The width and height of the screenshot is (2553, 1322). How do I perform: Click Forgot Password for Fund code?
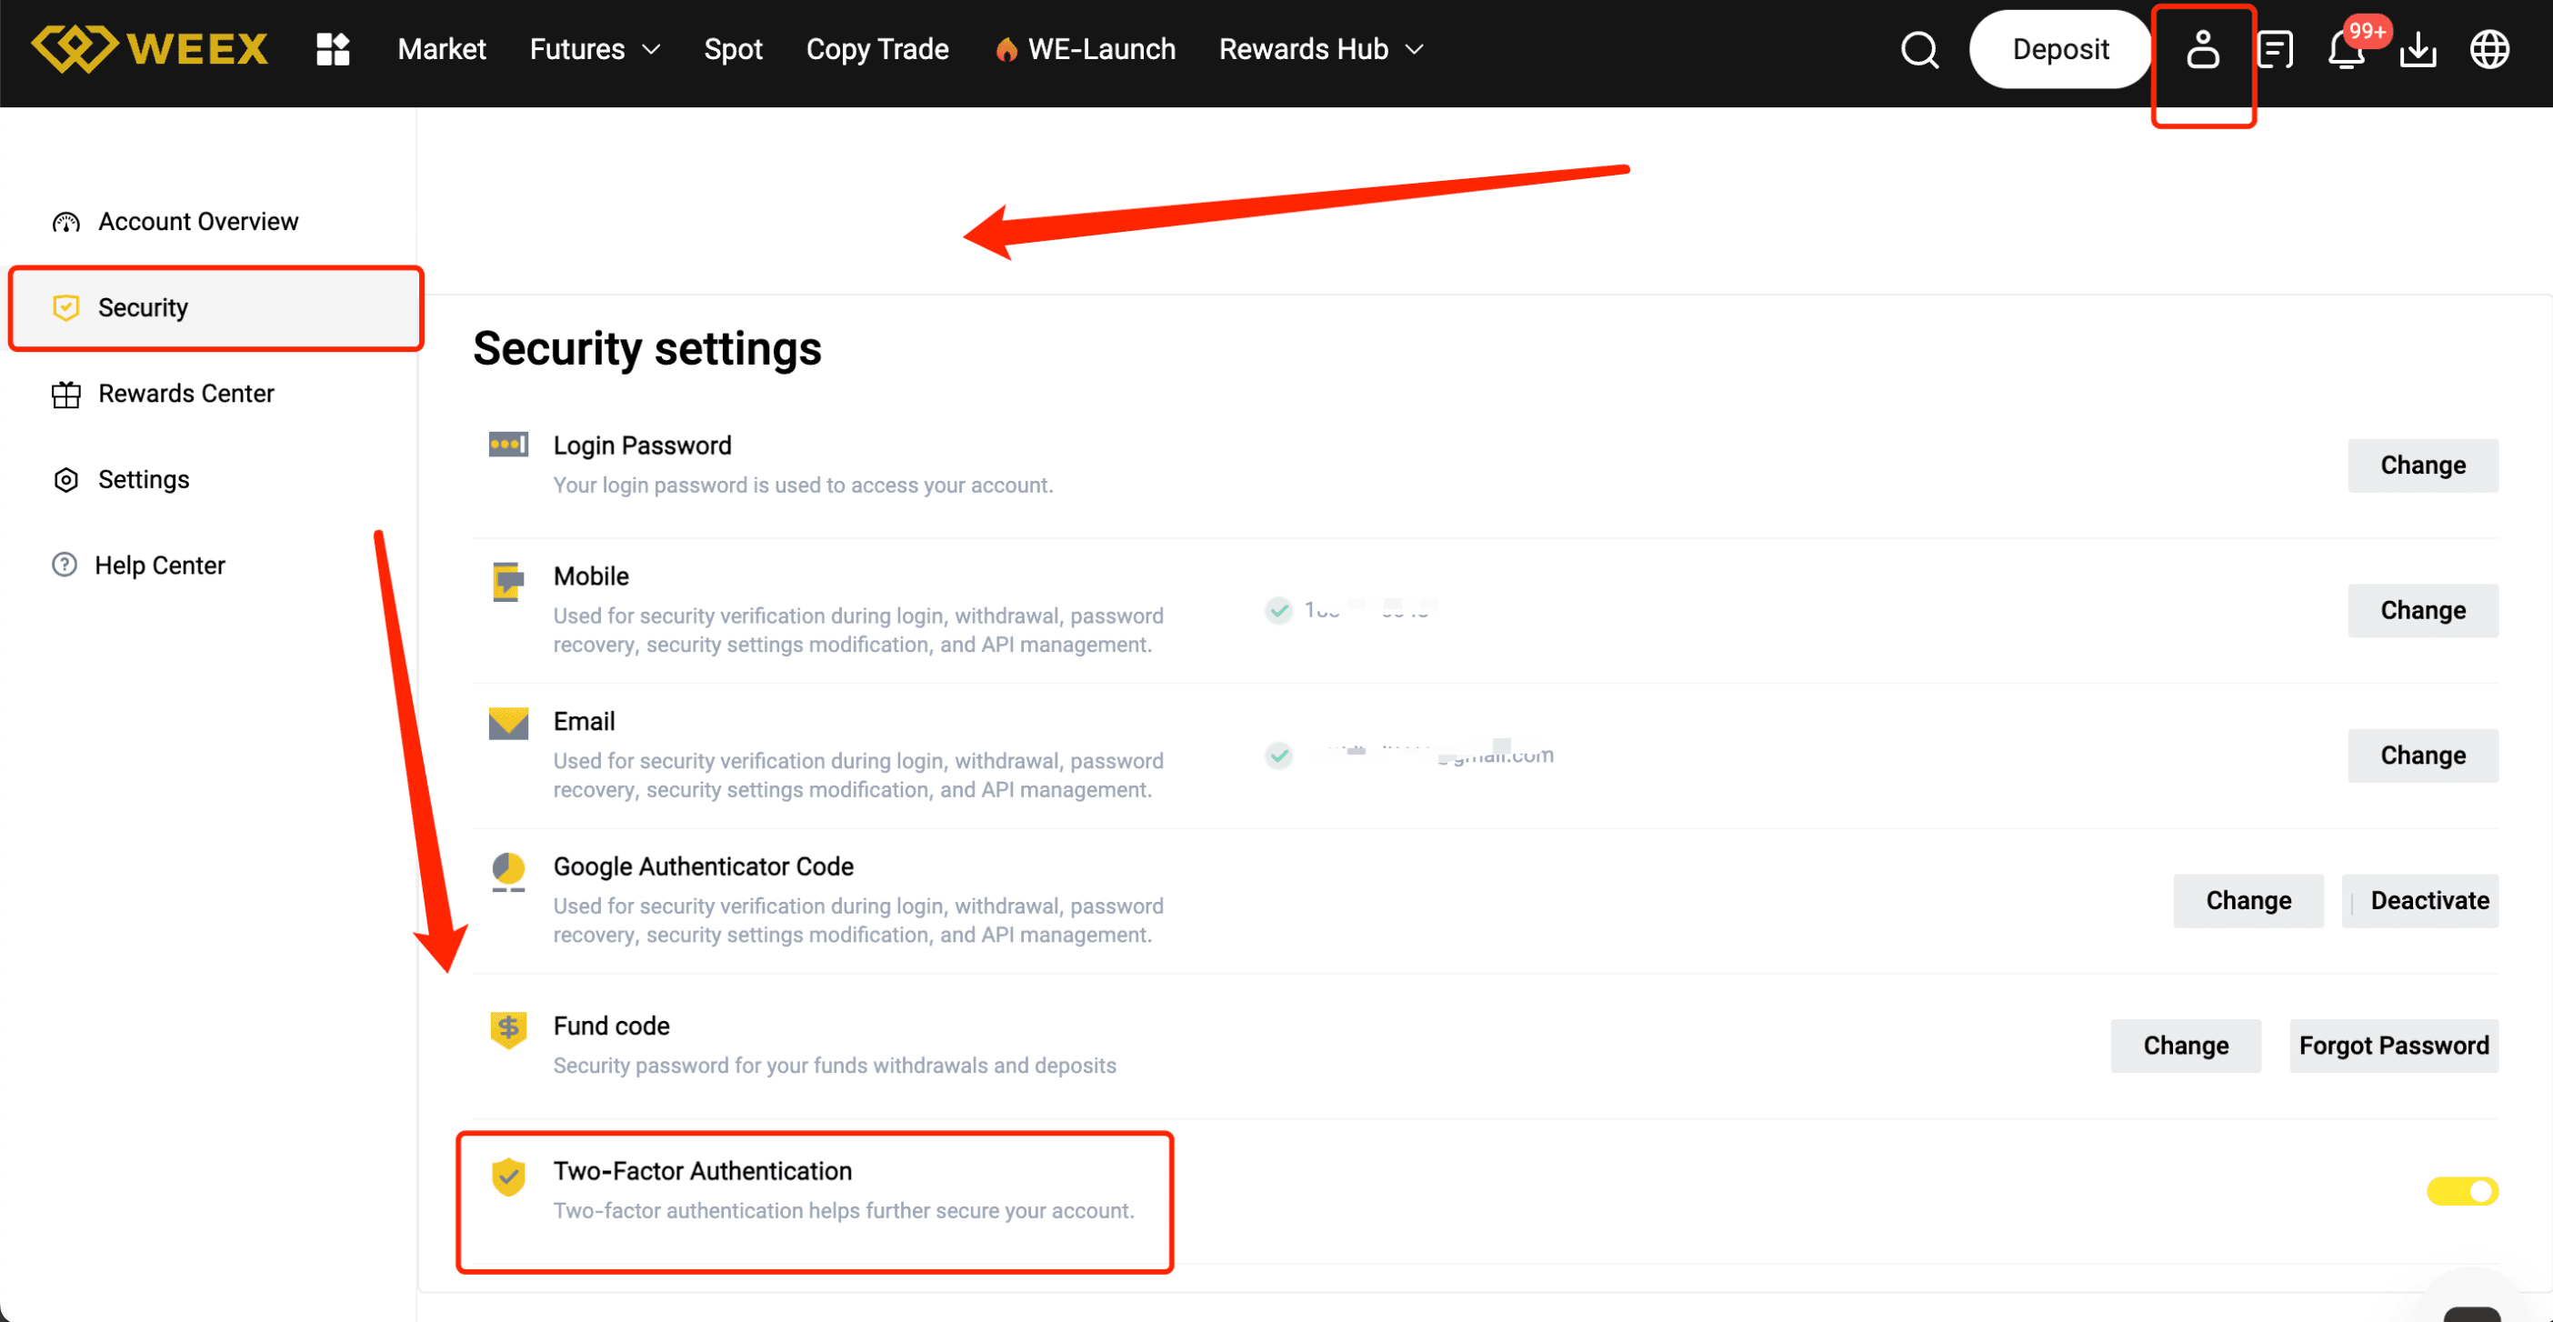point(2395,1045)
